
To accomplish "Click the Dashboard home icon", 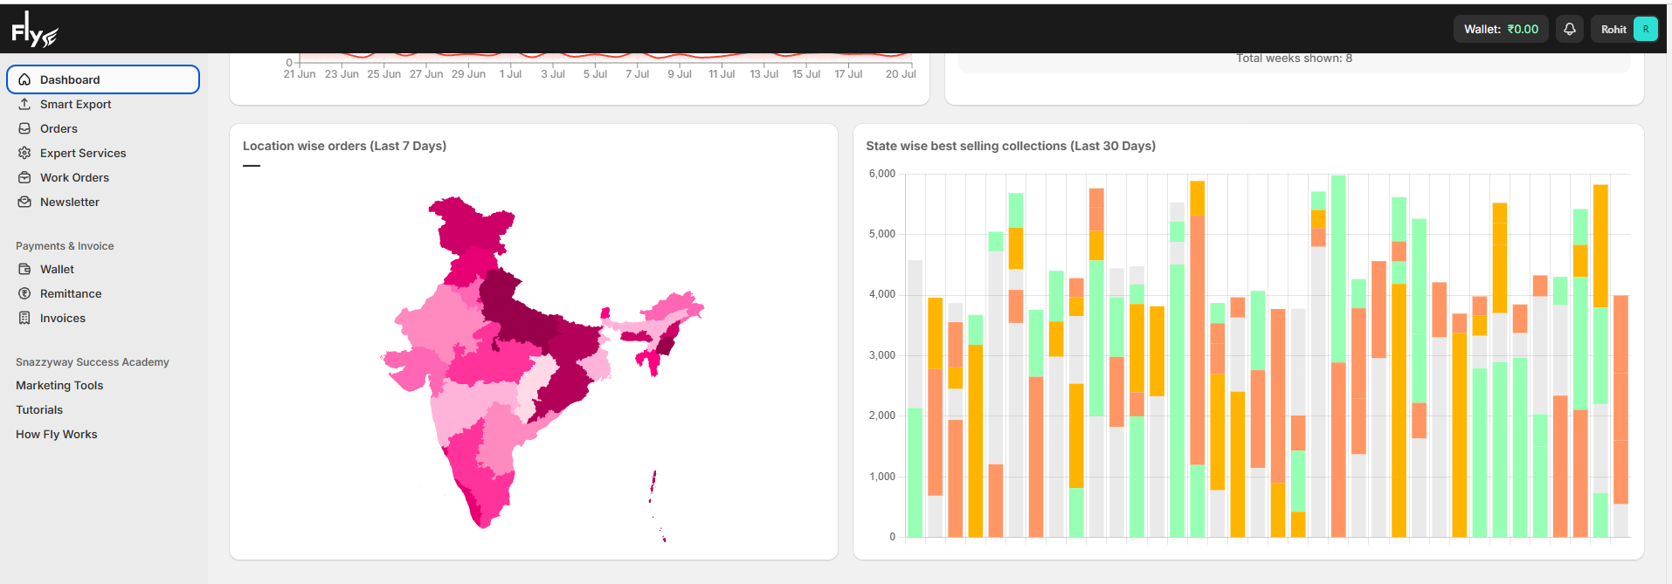I will [24, 79].
